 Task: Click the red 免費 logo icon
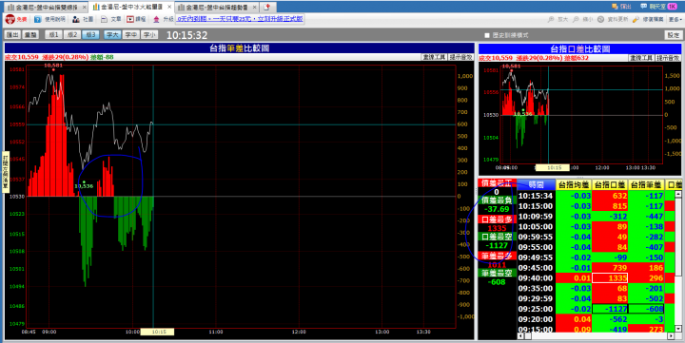pyautogui.click(x=10, y=19)
